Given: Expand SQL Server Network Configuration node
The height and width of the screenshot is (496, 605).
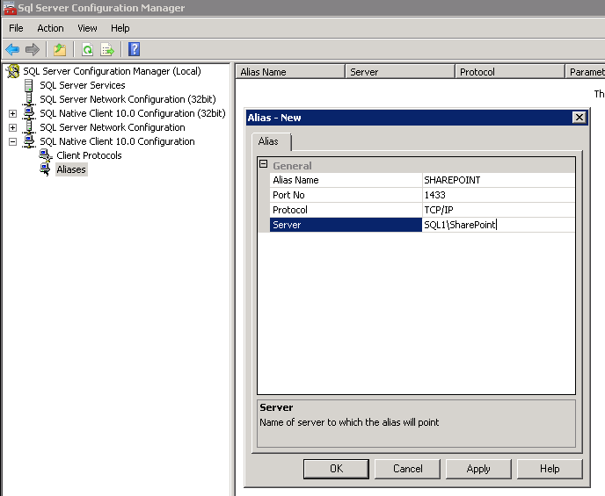Looking at the screenshot, I should (x=12, y=127).
